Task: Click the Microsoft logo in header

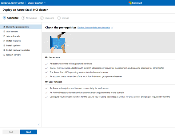Action: click(135, 3)
